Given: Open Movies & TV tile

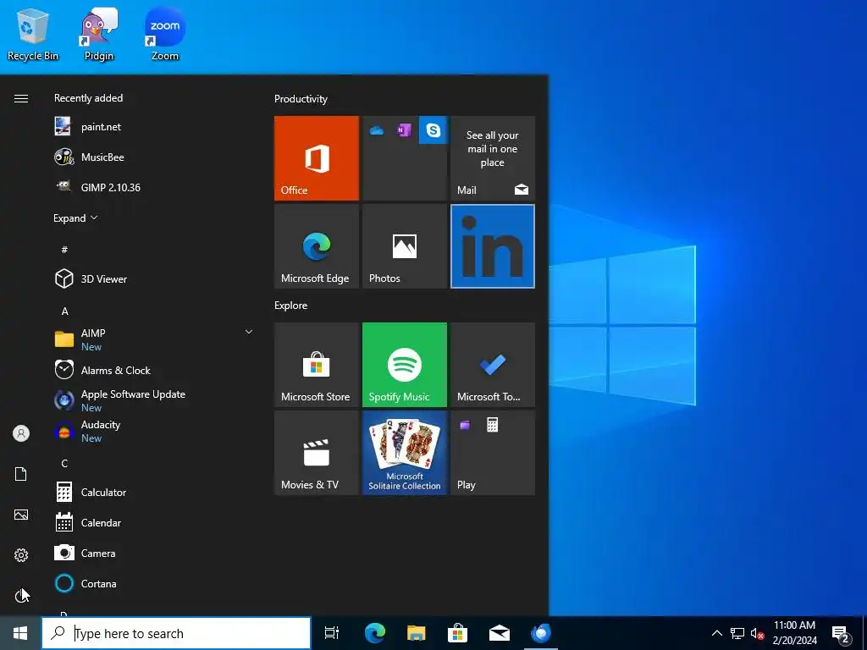Looking at the screenshot, I should pyautogui.click(x=317, y=453).
